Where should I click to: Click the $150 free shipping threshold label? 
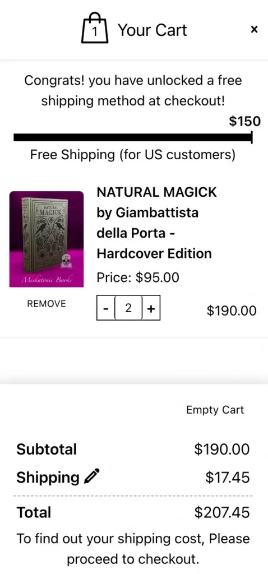(x=245, y=121)
